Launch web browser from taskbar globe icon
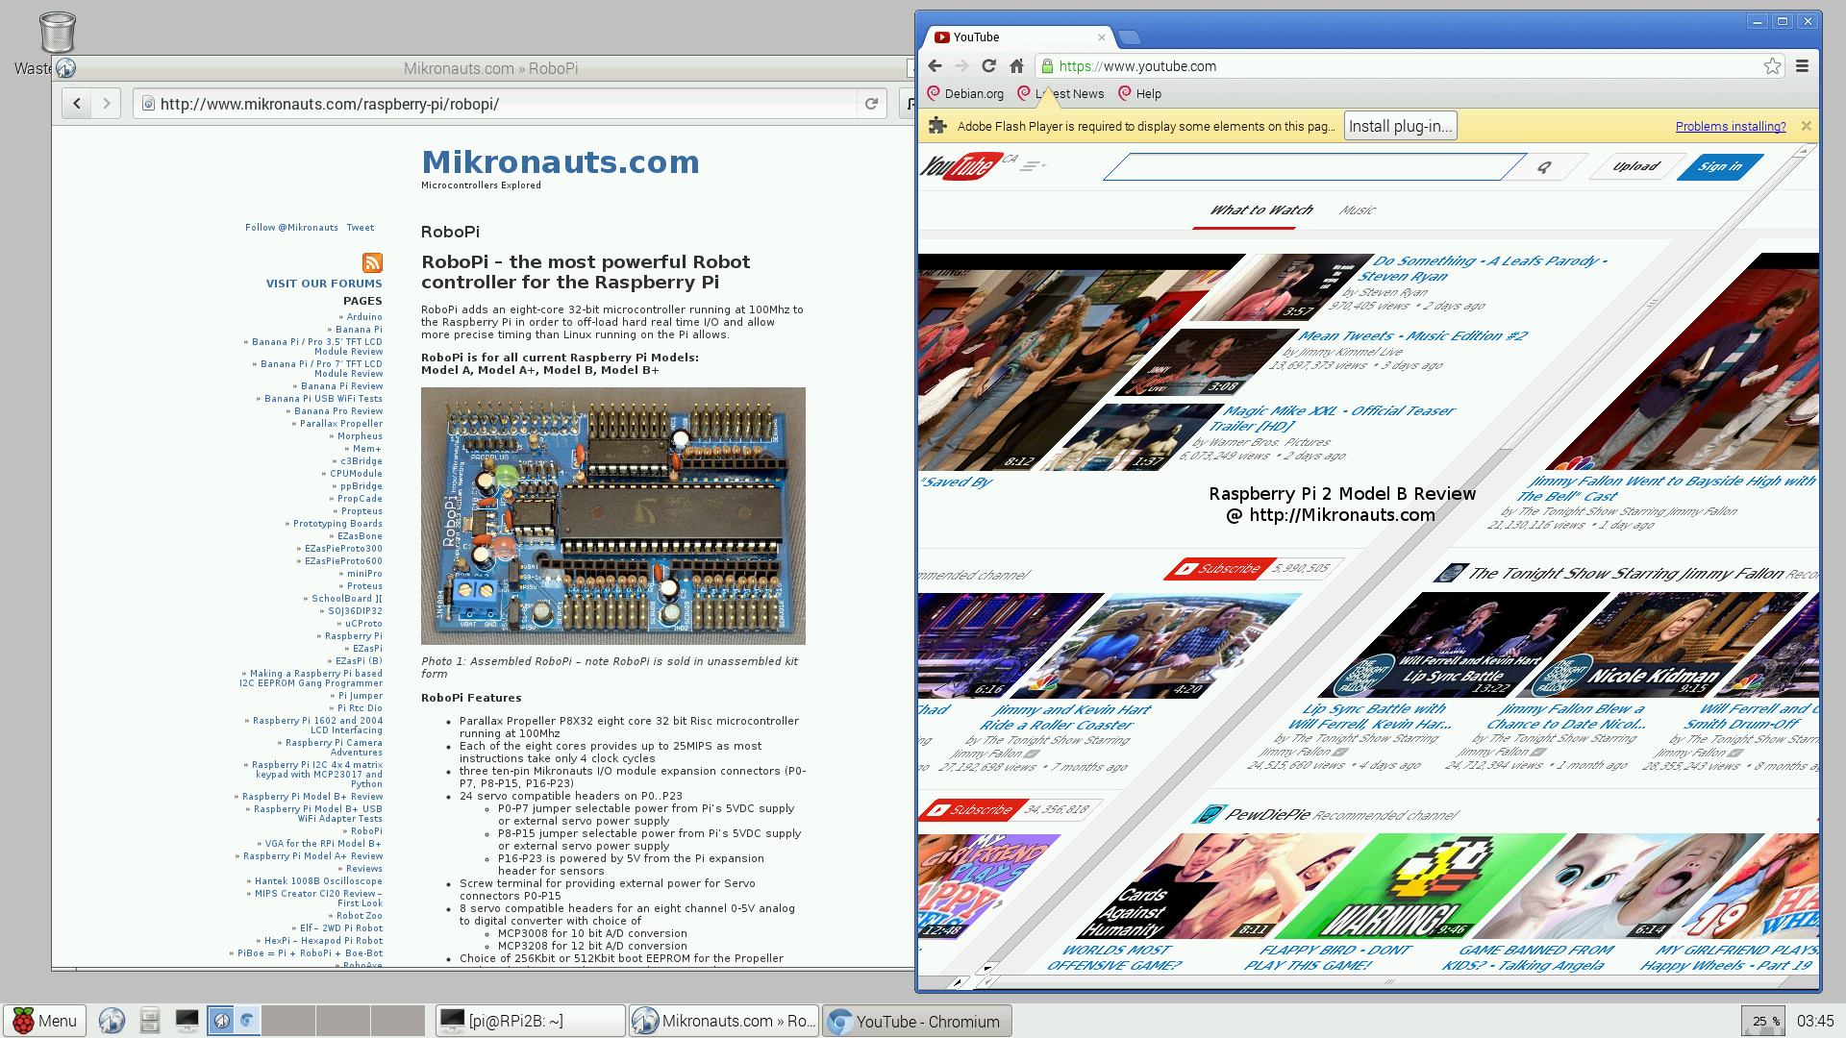This screenshot has height=1038, width=1846. click(112, 1021)
